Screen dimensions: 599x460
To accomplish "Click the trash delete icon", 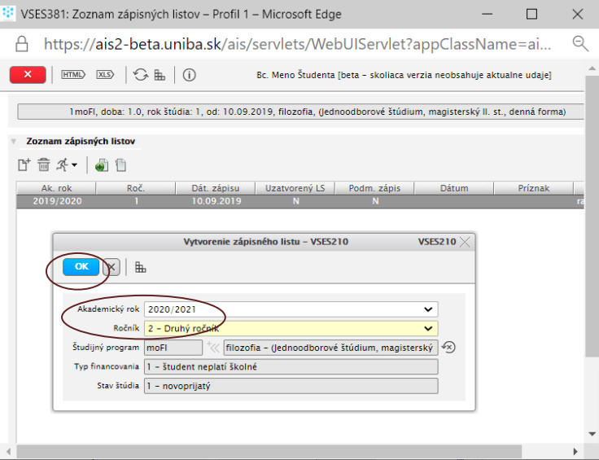I will (x=44, y=165).
